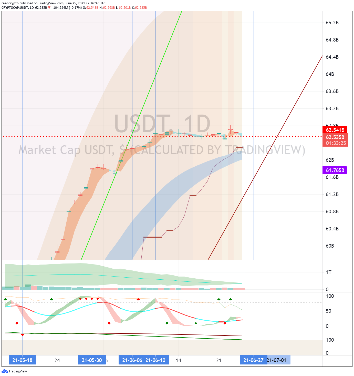Click the purple 61.765B price label

335,170
